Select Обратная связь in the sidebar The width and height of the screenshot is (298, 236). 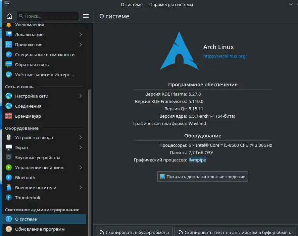pyautogui.click(x=44, y=65)
